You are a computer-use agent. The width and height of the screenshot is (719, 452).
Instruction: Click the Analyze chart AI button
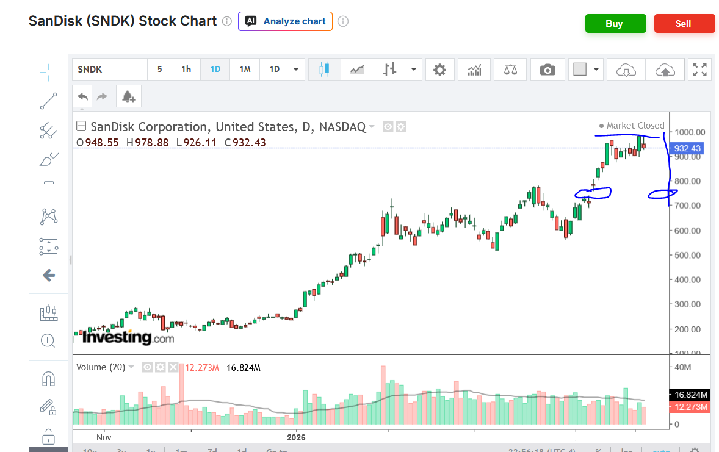point(285,21)
